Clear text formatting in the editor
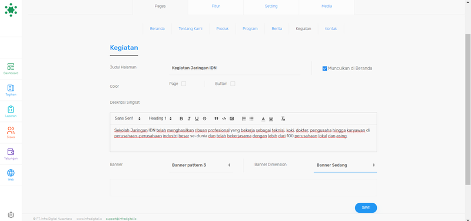 (x=283, y=119)
